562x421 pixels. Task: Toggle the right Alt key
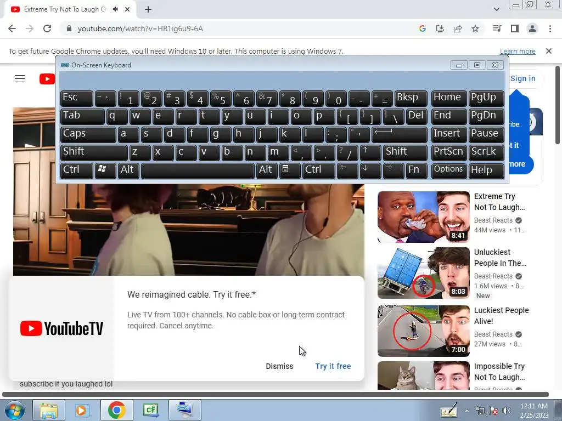click(267, 170)
